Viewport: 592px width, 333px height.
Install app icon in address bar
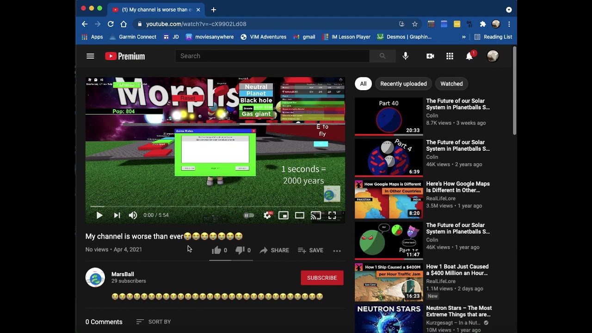401,24
